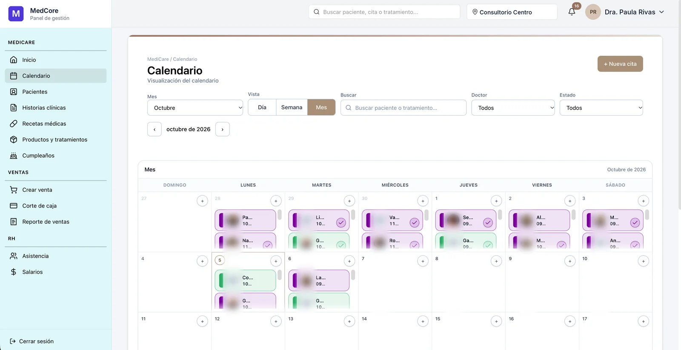Toggle checkmark on Se... appointment on day 1

coord(488,222)
